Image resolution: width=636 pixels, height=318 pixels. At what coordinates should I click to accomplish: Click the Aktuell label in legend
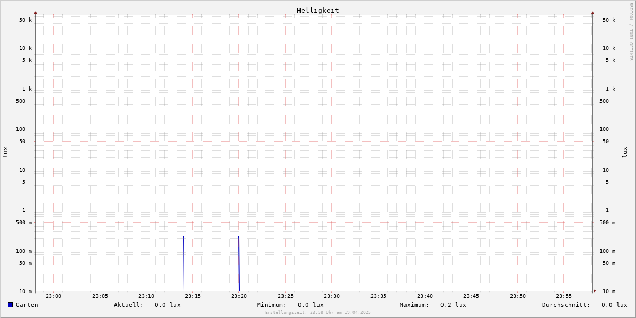coord(129,305)
